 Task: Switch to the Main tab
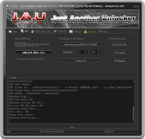click(13, 32)
